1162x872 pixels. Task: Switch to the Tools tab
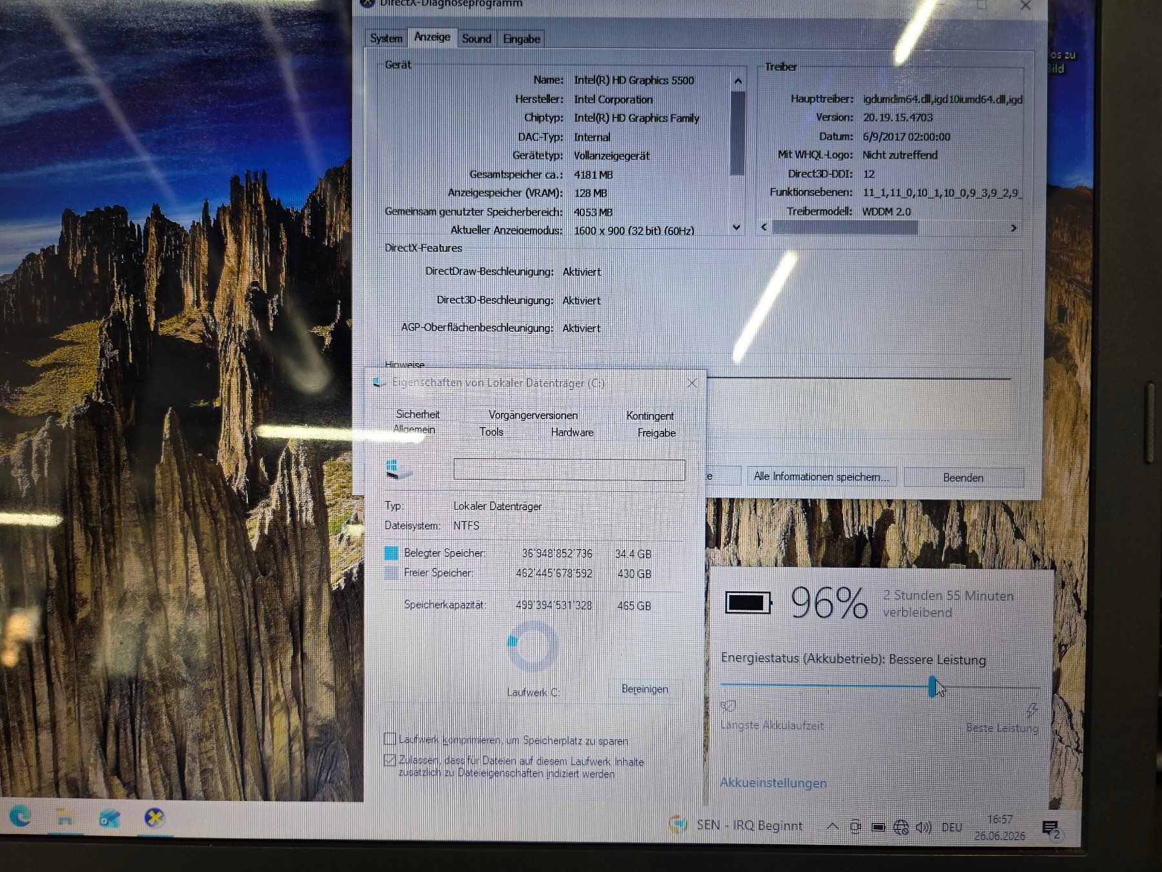491,431
